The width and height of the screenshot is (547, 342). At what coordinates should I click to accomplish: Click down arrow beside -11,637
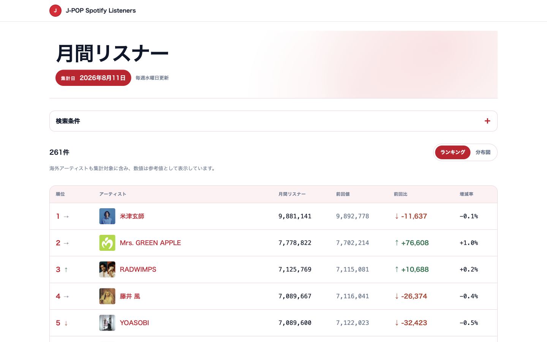click(x=397, y=216)
